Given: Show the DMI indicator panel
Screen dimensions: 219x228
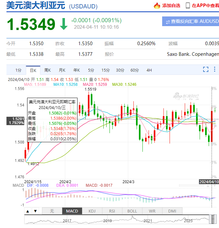Looking at the screenshot, I should pyautogui.click(x=172, y=211).
